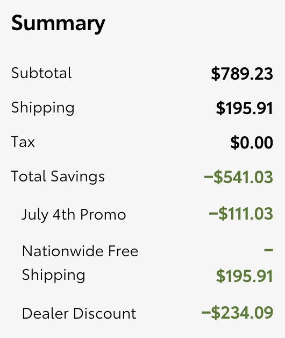This screenshot has height=338, width=285.
Task: Click the word Savings in Total Savings
Action: click(78, 177)
